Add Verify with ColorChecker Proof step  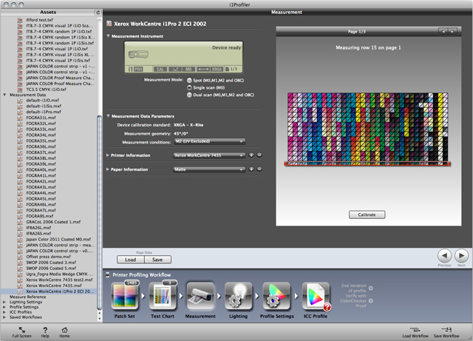371,301
